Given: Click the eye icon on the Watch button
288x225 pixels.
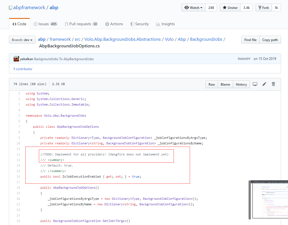Looking at the screenshot, I should [x=187, y=7].
